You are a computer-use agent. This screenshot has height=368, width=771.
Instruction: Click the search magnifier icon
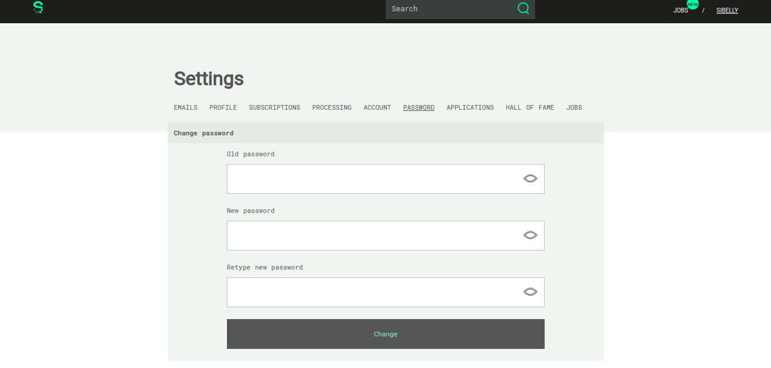tap(523, 8)
